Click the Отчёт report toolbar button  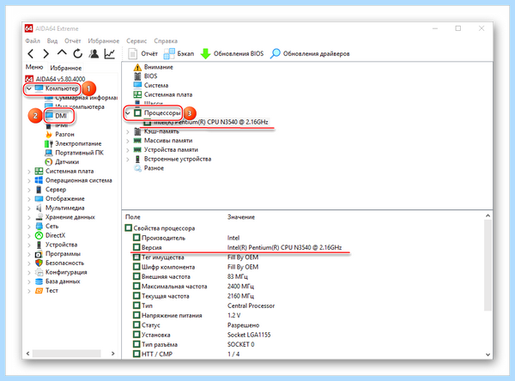142,53
